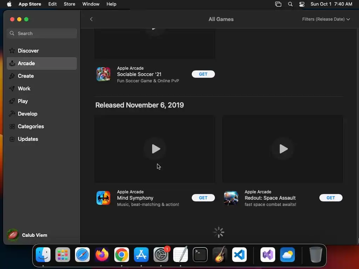
Task: Expand the Filters (Release Date) dropdown
Action: (x=326, y=19)
